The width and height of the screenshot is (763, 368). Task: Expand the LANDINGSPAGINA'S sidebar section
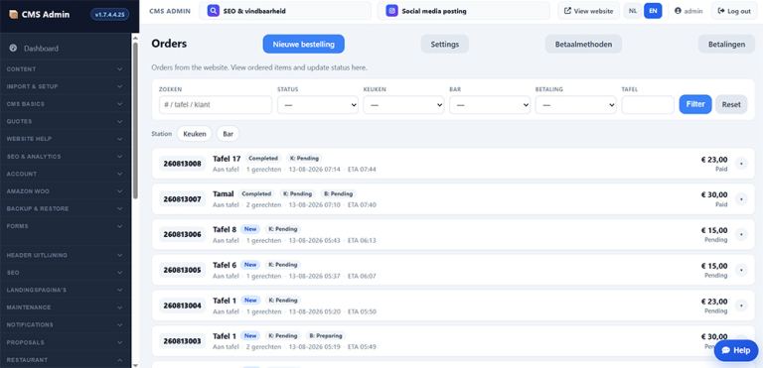tap(66, 291)
